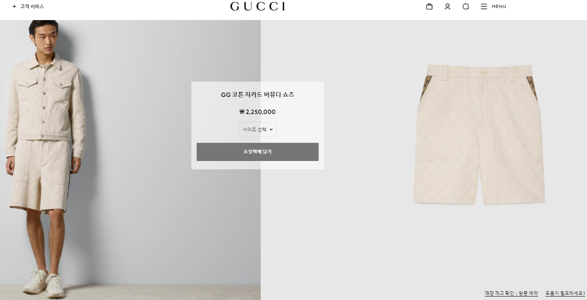The width and height of the screenshot is (587, 300).
Task: Open the search magnifier icon
Action: [466, 6]
